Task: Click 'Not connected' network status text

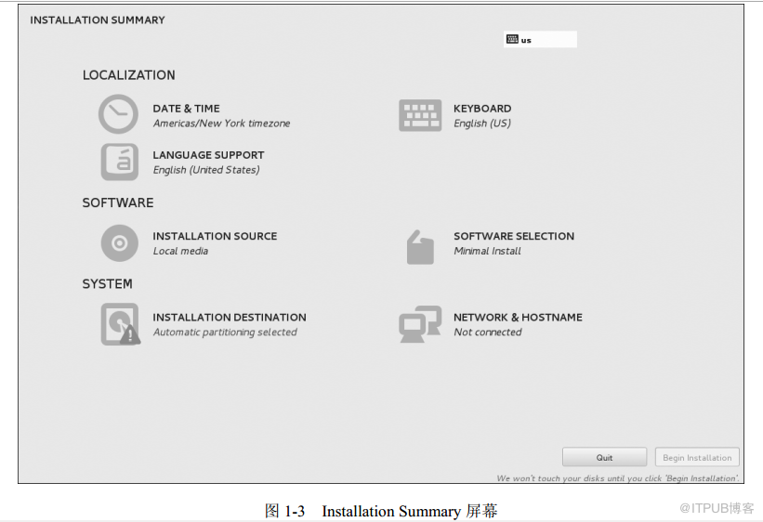Action: 488,333
